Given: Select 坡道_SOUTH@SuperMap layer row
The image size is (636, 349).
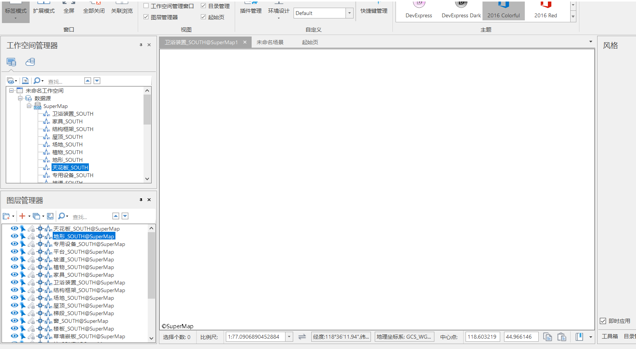Looking at the screenshot, I should coord(83,259).
